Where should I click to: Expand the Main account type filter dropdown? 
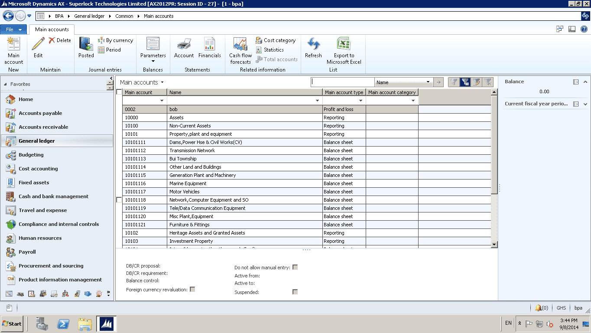point(360,101)
